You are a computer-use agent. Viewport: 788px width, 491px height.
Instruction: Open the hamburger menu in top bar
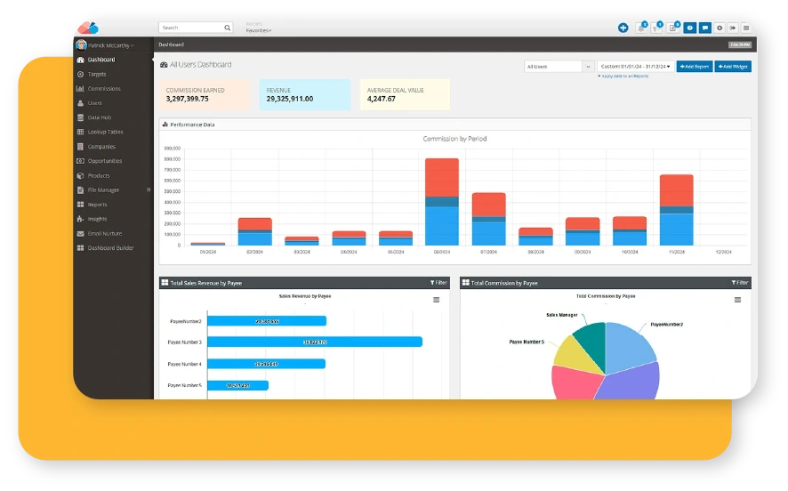point(746,28)
